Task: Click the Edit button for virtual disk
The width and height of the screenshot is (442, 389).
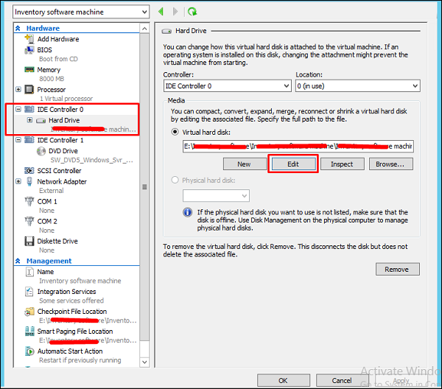Action: pos(292,164)
